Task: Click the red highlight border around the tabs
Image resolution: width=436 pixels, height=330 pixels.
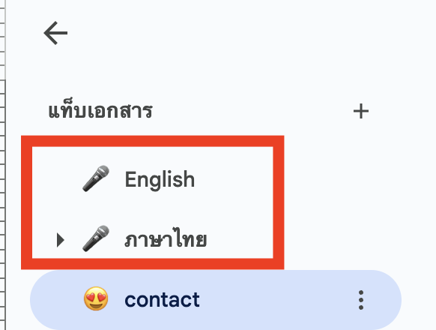Action: click(152, 141)
